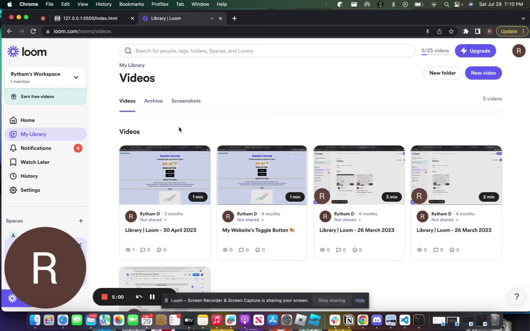Select the Videos tab
The width and height of the screenshot is (530, 331).
127,101
